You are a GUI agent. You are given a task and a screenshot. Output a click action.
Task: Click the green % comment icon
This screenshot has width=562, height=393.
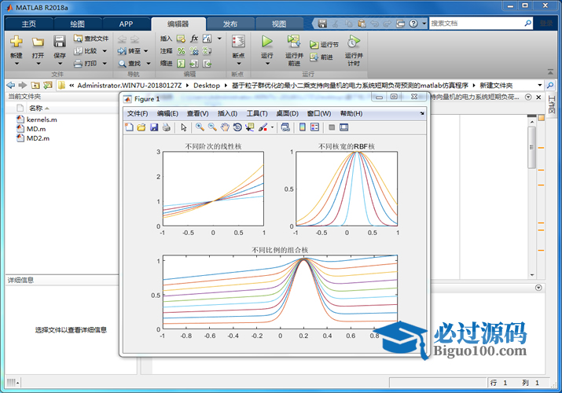182,51
